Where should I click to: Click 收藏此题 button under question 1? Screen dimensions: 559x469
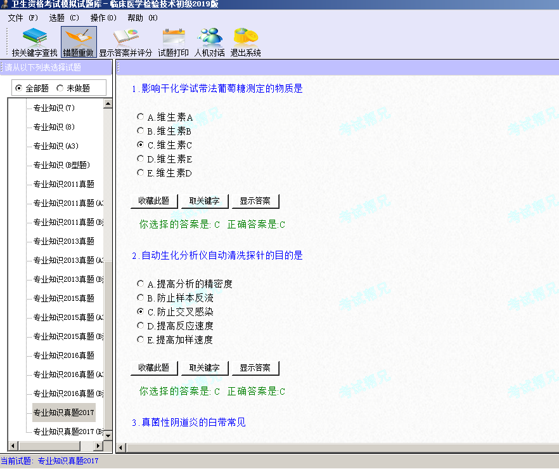pyautogui.click(x=153, y=201)
